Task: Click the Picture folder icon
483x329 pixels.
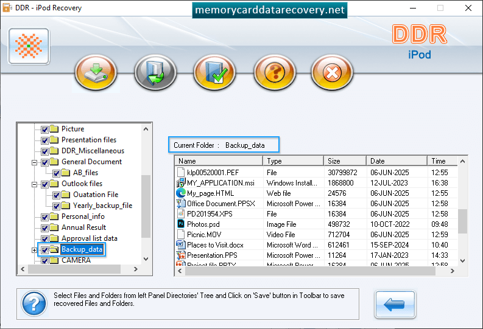Action: [54, 128]
